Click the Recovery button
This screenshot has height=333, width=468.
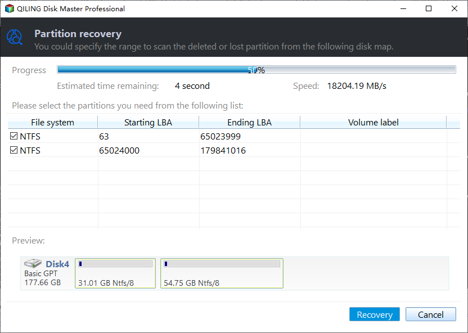pyautogui.click(x=374, y=314)
